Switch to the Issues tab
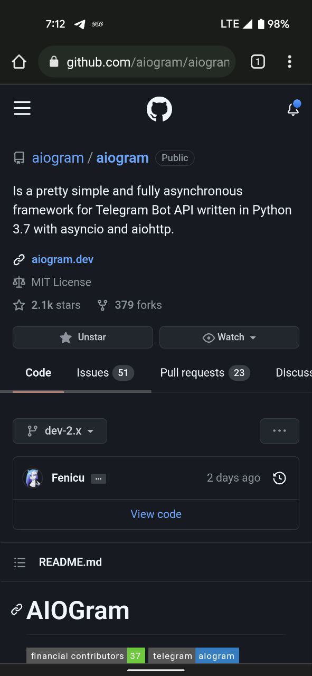The image size is (312, 676). click(105, 373)
